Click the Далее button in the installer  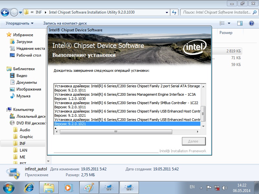pyautogui.click(x=194, y=141)
